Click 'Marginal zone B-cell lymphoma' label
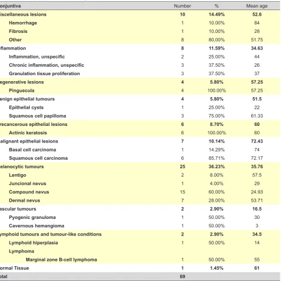The width and height of the screenshot is (281, 281). click(x=61, y=260)
